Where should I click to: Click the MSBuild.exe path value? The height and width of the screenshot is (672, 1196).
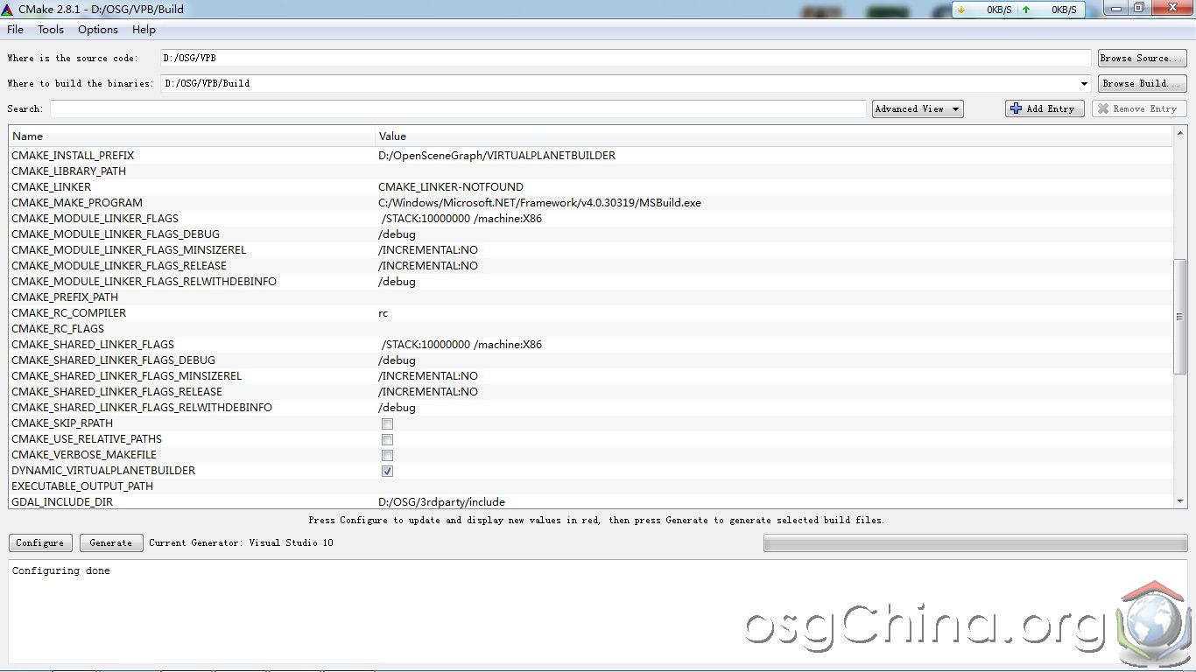(x=539, y=203)
